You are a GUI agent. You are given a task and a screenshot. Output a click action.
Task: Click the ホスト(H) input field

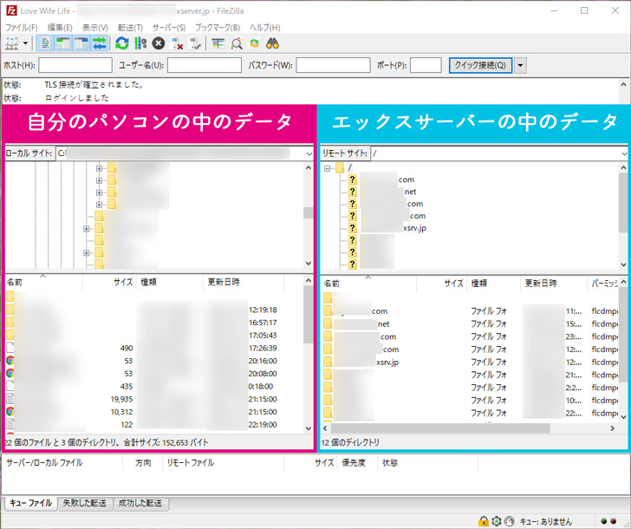(x=75, y=65)
